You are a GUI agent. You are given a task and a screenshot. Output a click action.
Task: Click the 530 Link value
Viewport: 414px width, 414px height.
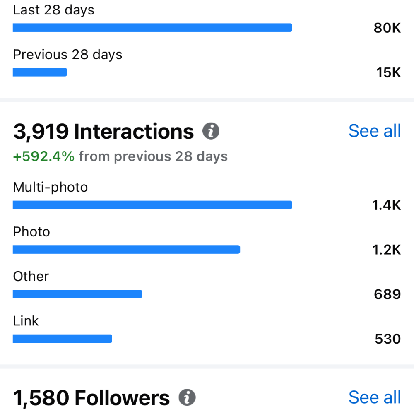pyautogui.click(x=388, y=339)
